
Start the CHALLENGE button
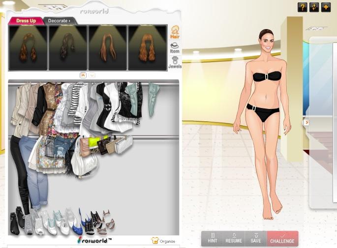pos(282,239)
